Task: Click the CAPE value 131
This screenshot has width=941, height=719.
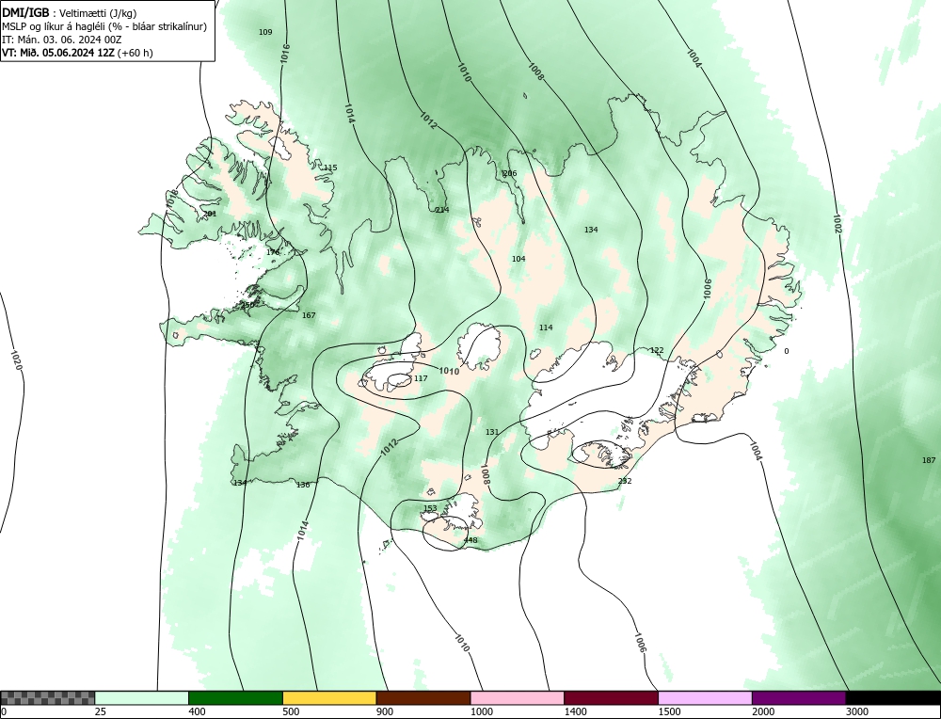Action: click(492, 432)
